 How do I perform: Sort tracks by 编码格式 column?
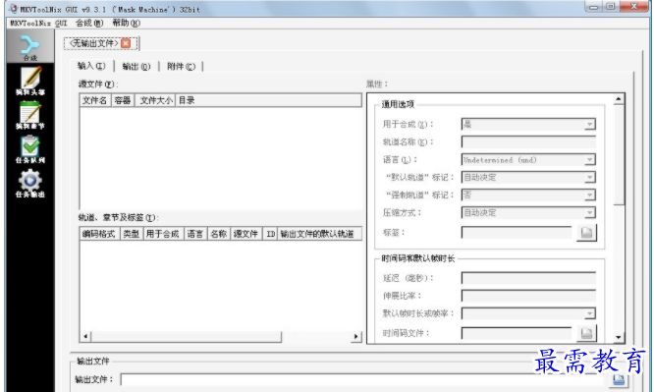(99, 234)
